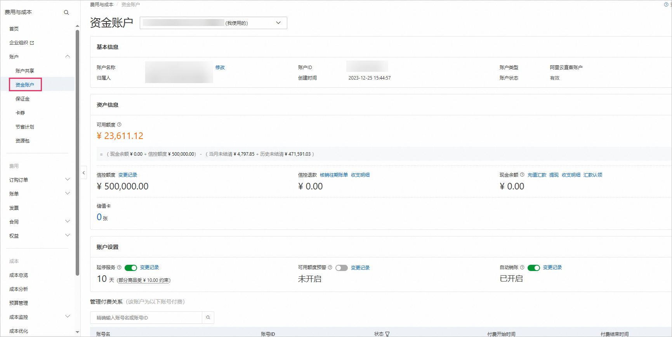This screenshot has height=337, width=672.
Task: Click the top-right help circle icon
Action: (666, 4)
